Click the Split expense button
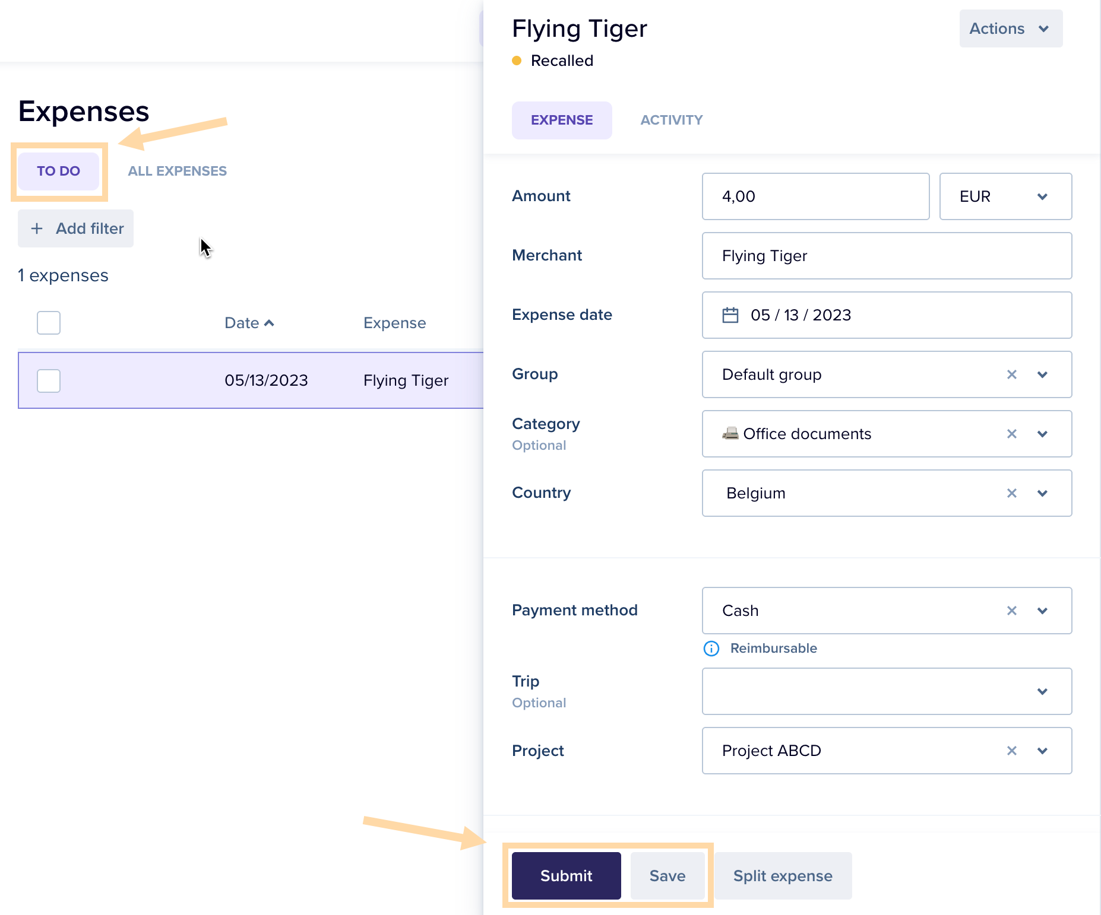This screenshot has height=915, width=1101. click(x=782, y=876)
